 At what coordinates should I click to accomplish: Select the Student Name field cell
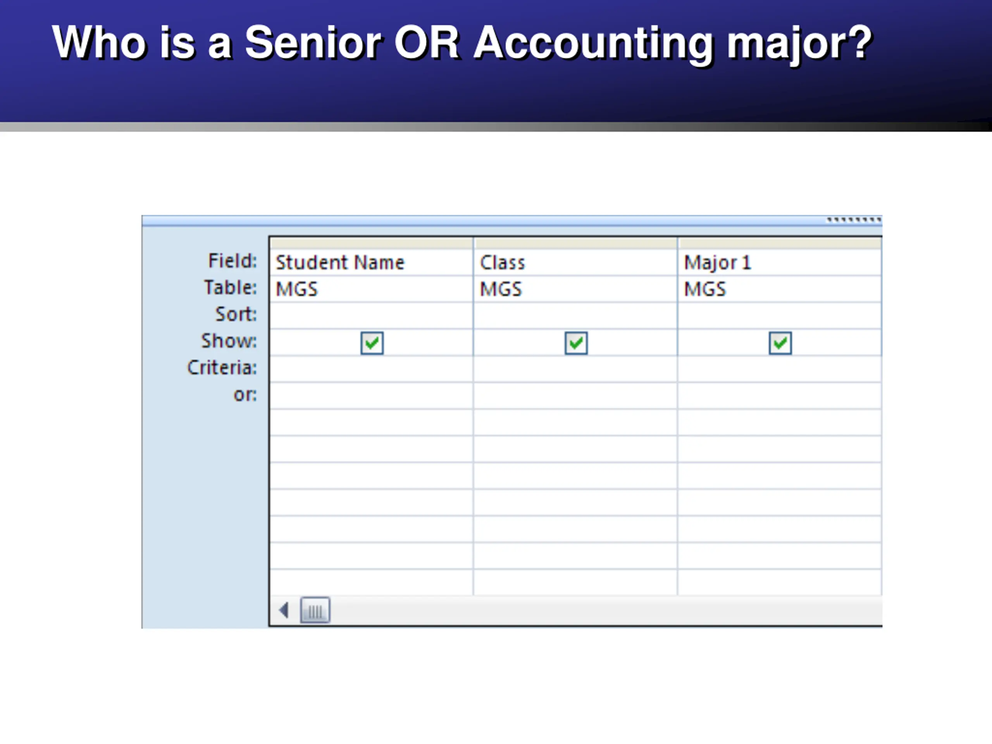[371, 262]
